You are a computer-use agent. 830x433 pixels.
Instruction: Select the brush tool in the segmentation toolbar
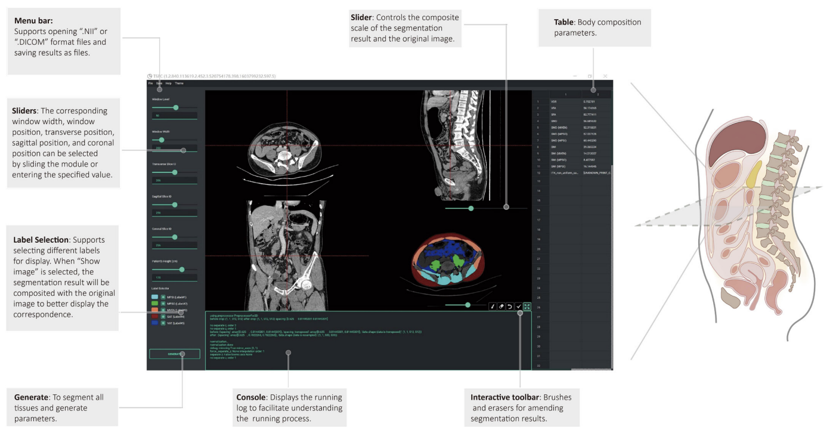[493, 306]
